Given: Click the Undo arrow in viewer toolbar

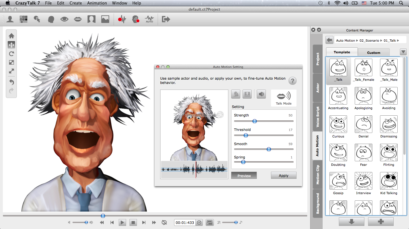Looking at the screenshot, I should pos(11,82).
